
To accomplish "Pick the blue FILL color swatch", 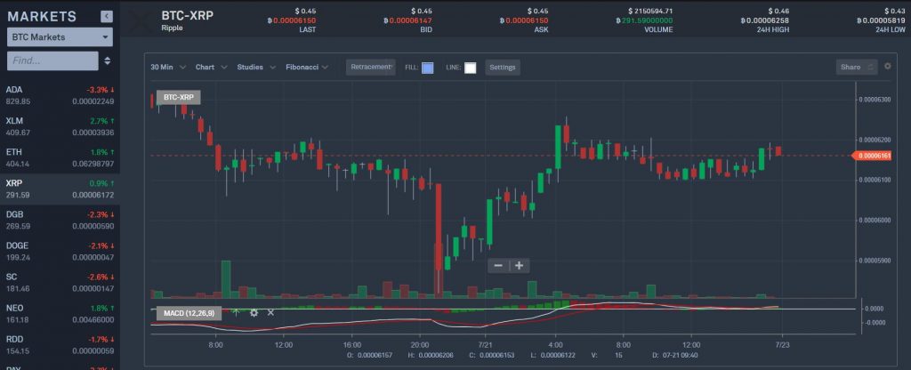I will [x=428, y=68].
